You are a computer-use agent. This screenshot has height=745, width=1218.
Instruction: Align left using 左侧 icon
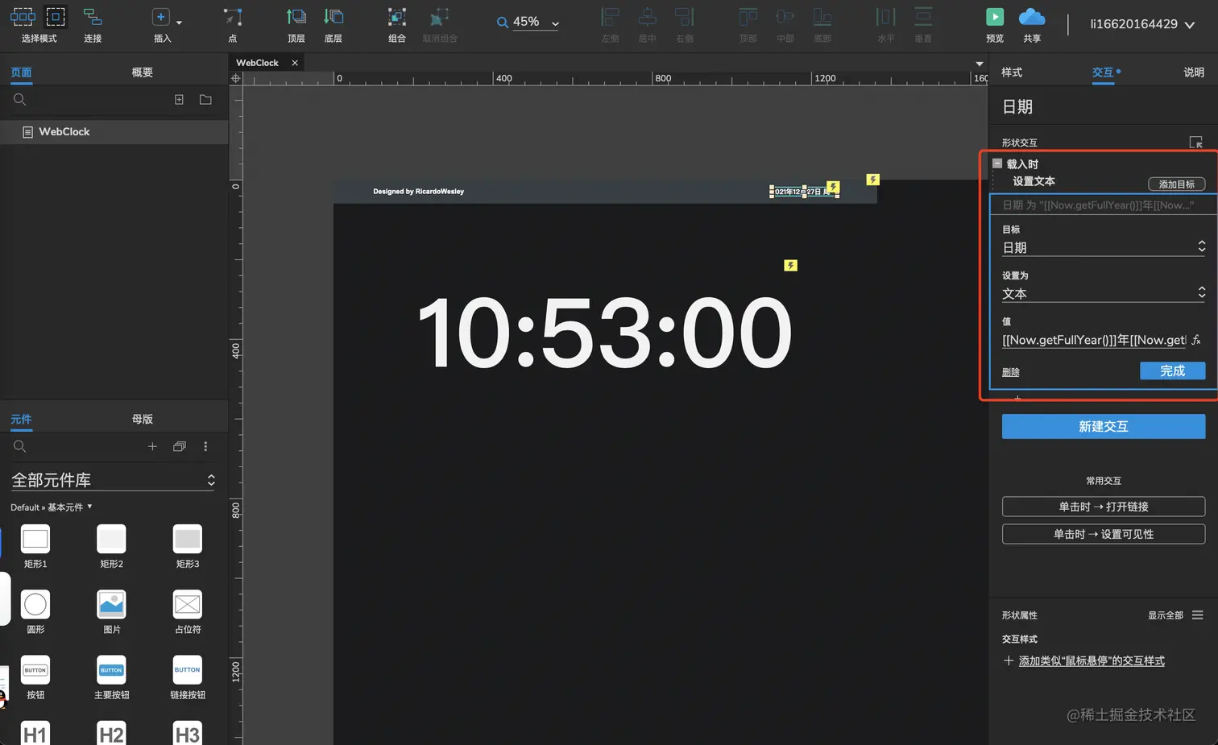pos(611,17)
